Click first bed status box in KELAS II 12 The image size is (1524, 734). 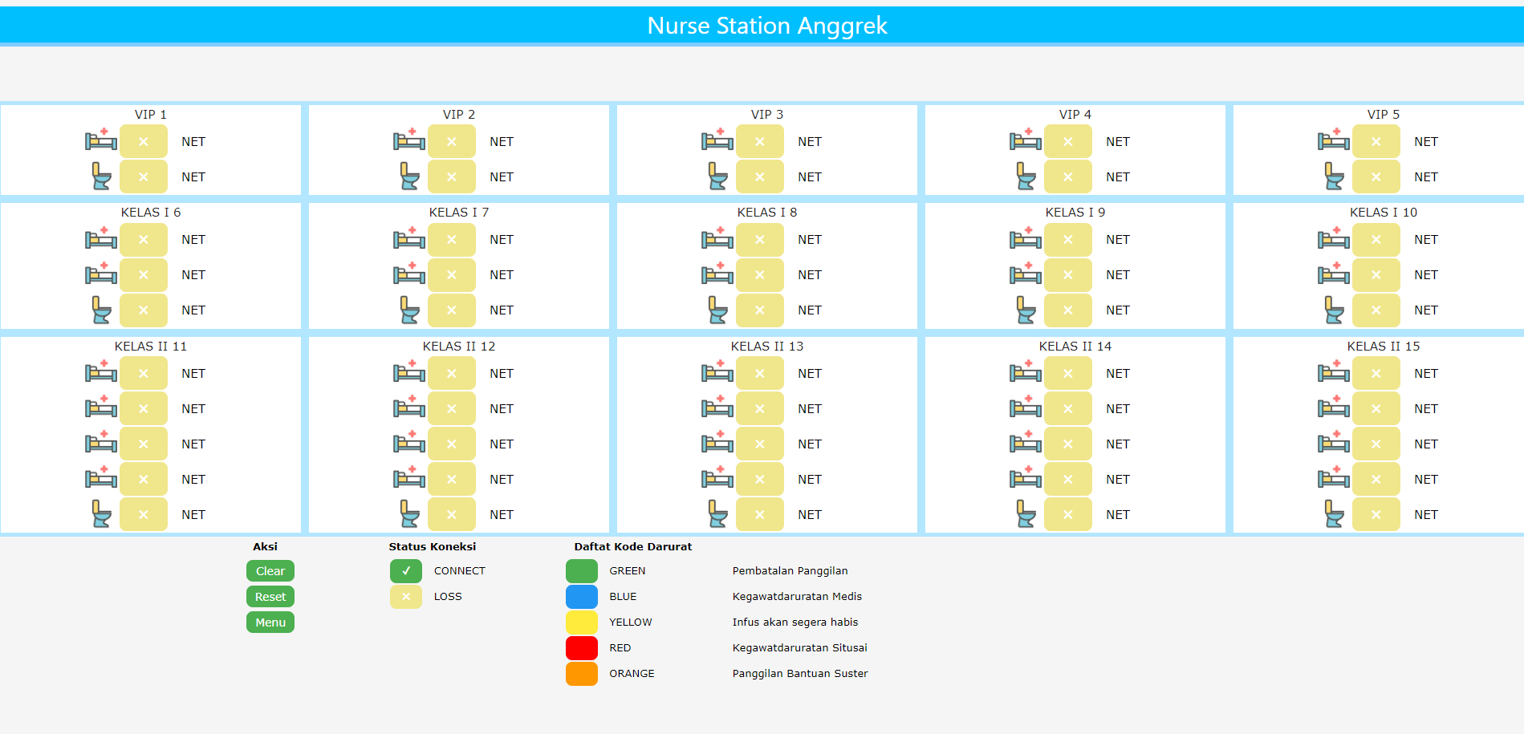[x=452, y=373]
